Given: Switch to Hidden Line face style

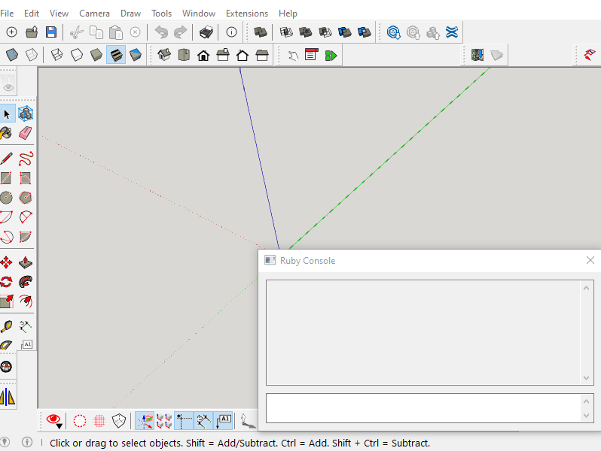Looking at the screenshot, I should click(77, 55).
